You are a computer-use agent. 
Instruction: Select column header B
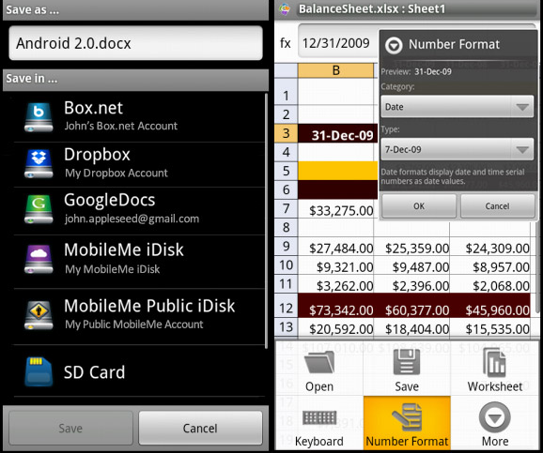coord(336,70)
